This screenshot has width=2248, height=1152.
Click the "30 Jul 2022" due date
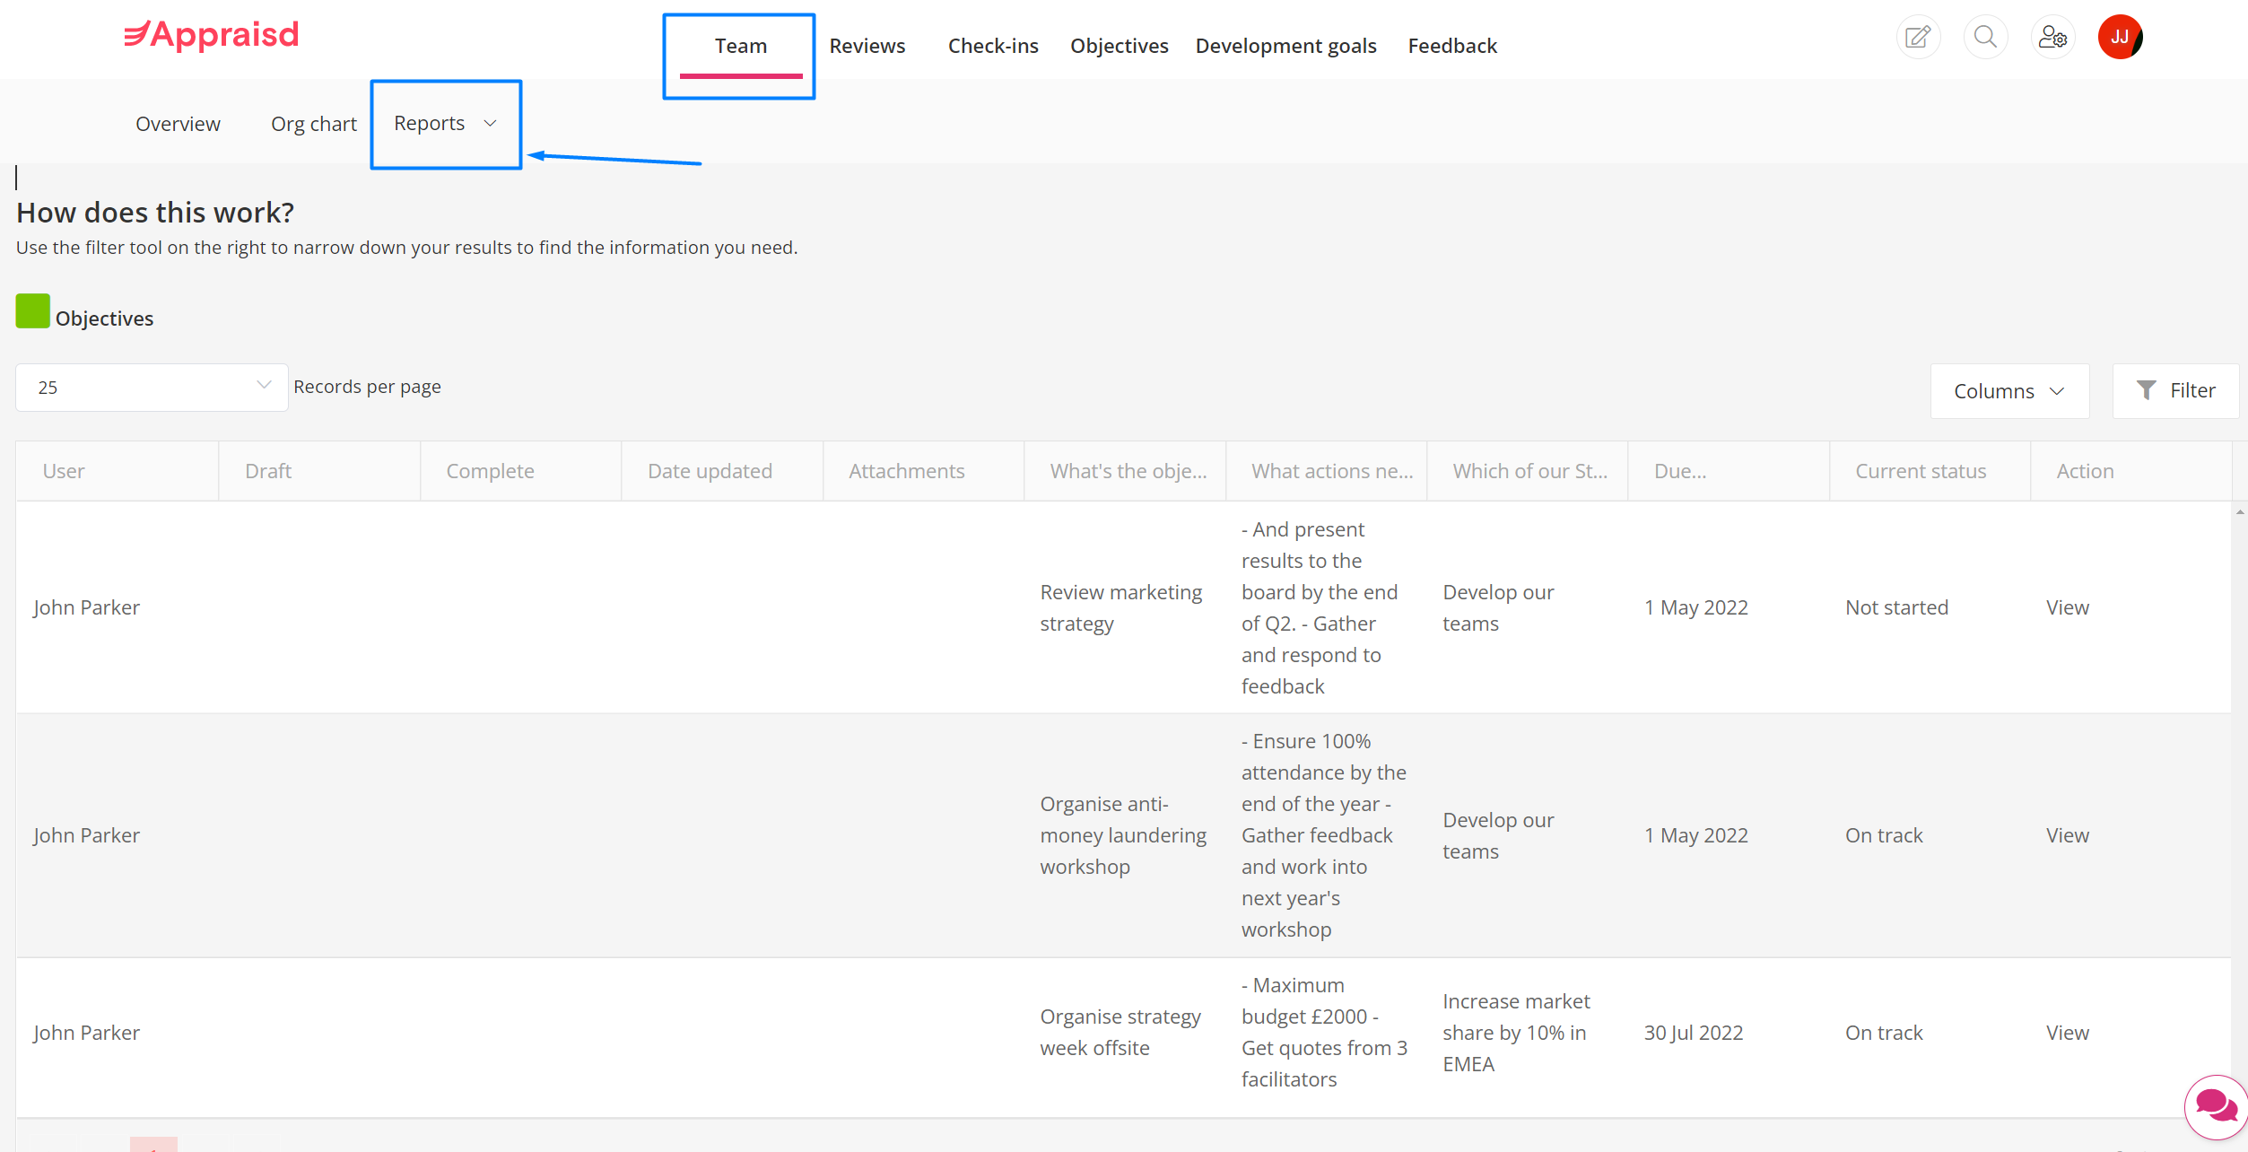coord(1693,1033)
